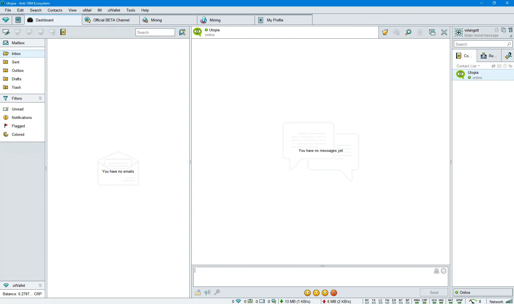Edit mood message pencil icon
The width and height of the screenshot is (514, 304).
[511, 36]
